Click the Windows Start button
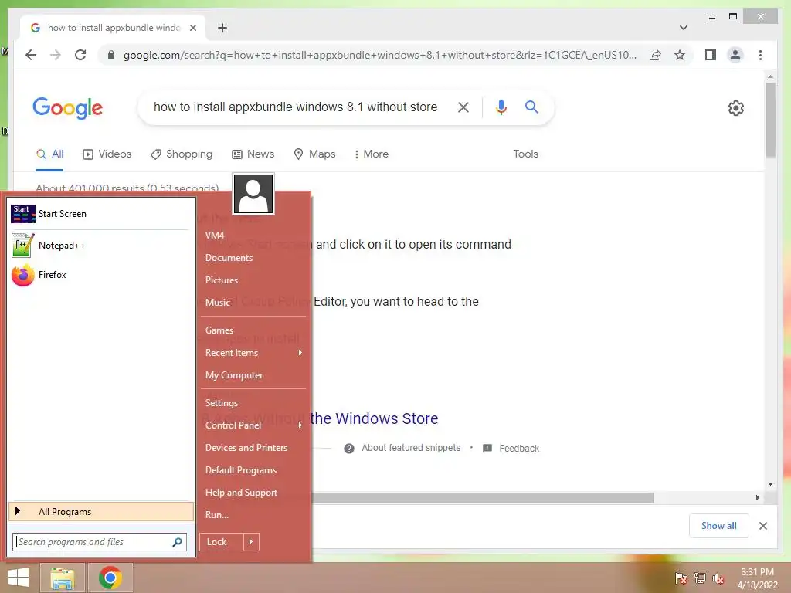Viewport: 791px width, 593px height. point(19,578)
